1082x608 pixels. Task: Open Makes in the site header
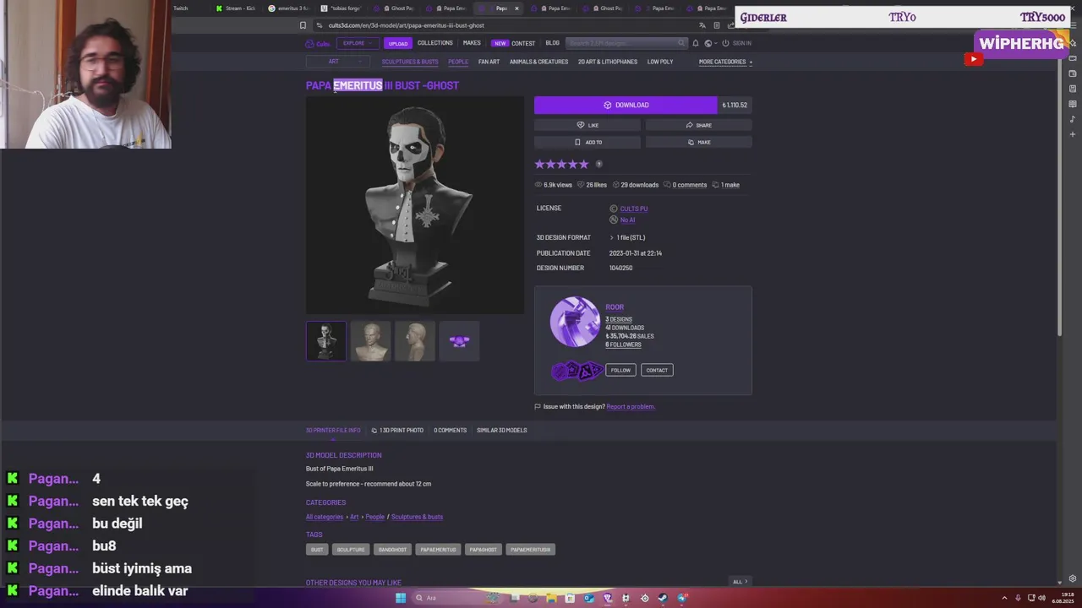472,43
